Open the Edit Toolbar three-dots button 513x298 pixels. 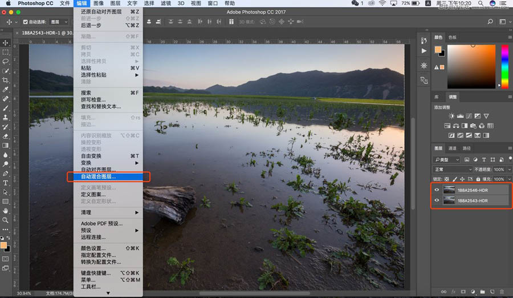[x=6, y=229]
